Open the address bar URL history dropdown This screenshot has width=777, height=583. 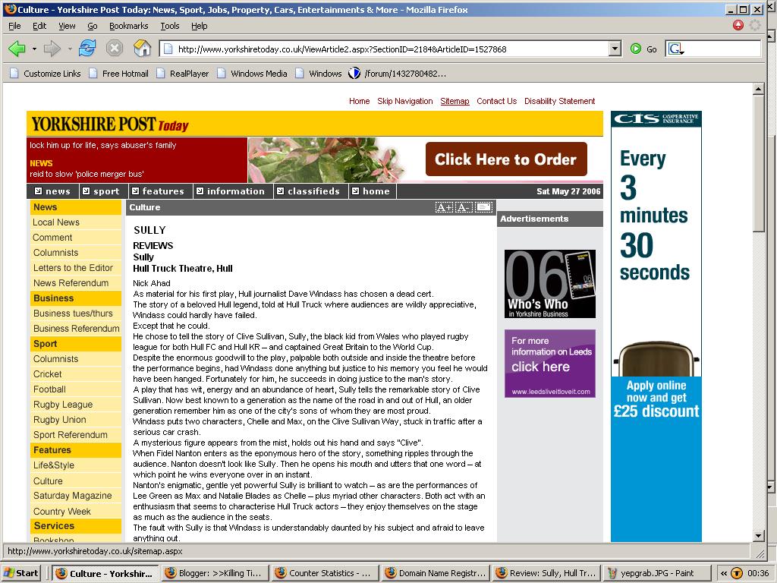tap(615, 49)
